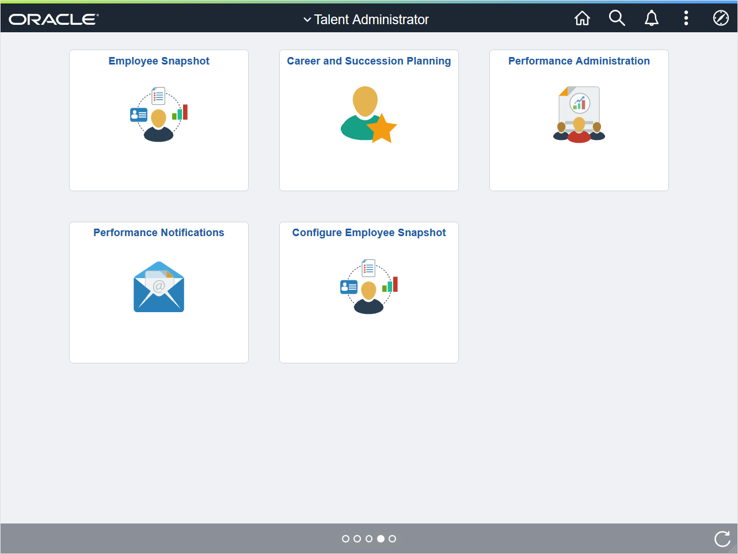Click the Configure Employee Snapshot tile icon
The width and height of the screenshot is (738, 554).
click(x=369, y=286)
